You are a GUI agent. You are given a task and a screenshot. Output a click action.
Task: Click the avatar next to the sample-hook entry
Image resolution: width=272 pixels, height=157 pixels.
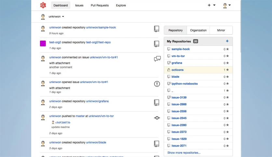point(43,29)
